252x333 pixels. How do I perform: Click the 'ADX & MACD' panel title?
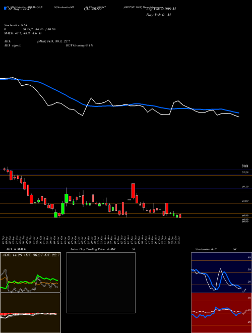coord(16,249)
